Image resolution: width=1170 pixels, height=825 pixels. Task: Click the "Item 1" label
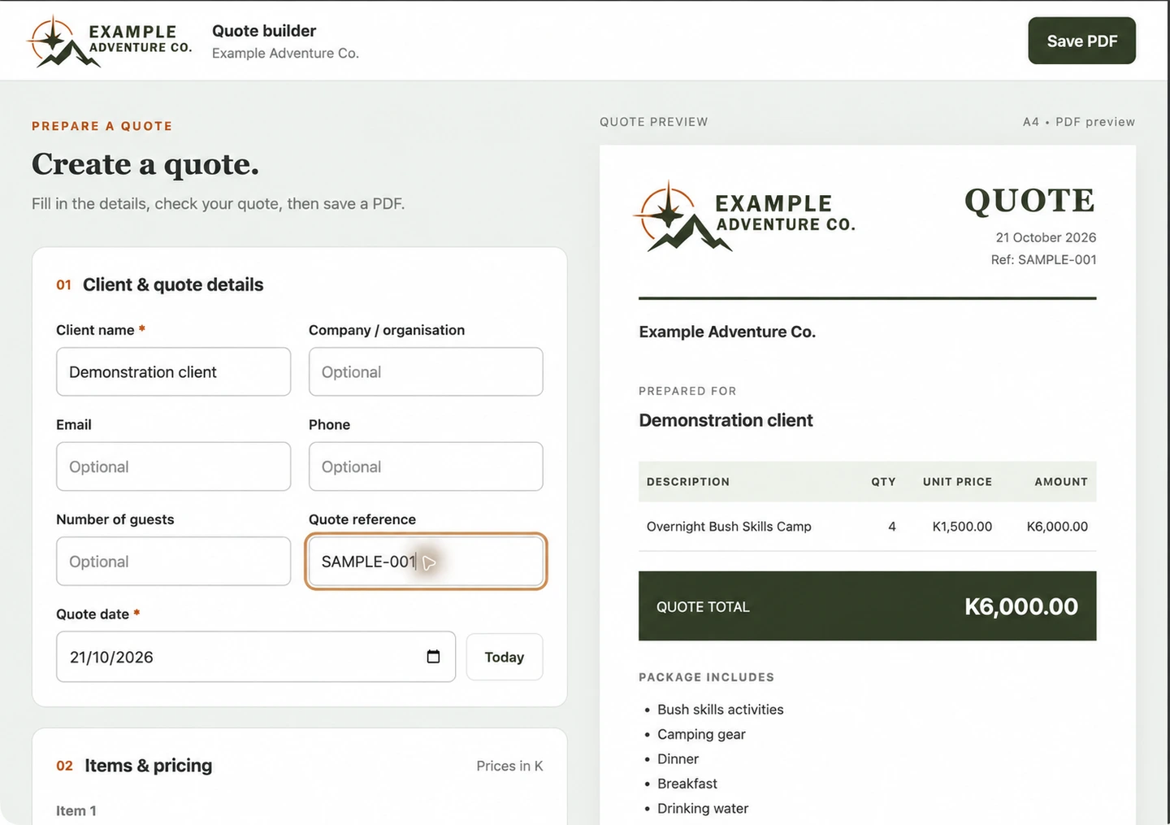[76, 810]
